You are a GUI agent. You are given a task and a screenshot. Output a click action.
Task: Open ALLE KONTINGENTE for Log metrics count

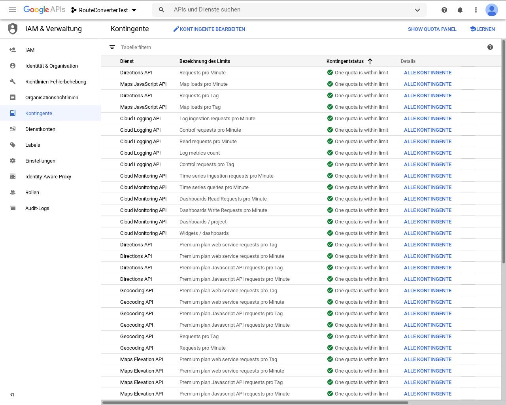click(x=428, y=153)
